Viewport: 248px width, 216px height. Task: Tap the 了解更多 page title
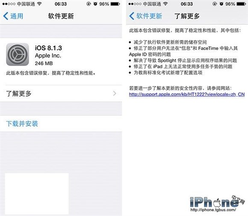click(187, 16)
